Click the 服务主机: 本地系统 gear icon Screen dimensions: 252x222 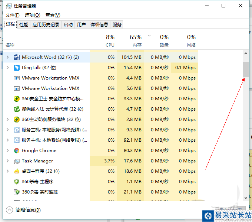[x=17, y=140]
